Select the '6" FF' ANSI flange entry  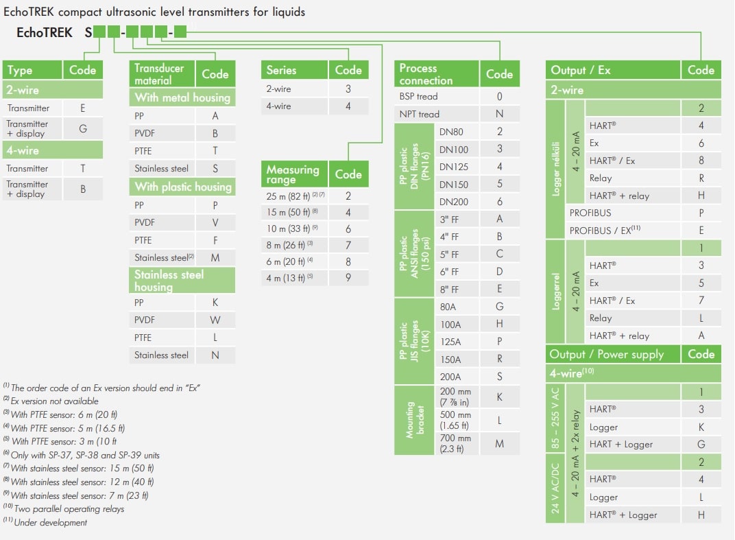tap(477, 272)
